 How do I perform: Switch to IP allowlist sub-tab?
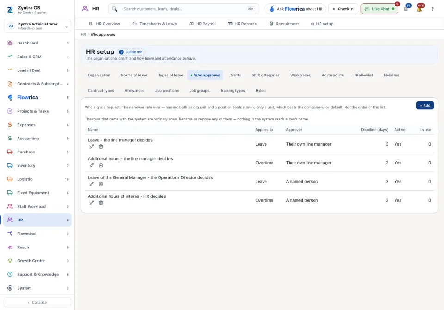(x=364, y=75)
